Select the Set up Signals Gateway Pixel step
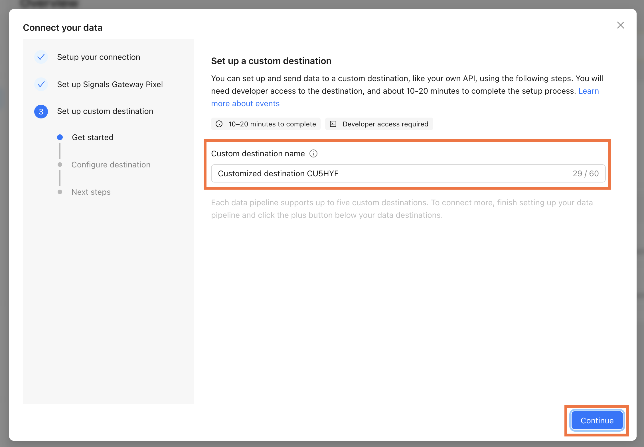644x447 pixels. (x=110, y=84)
